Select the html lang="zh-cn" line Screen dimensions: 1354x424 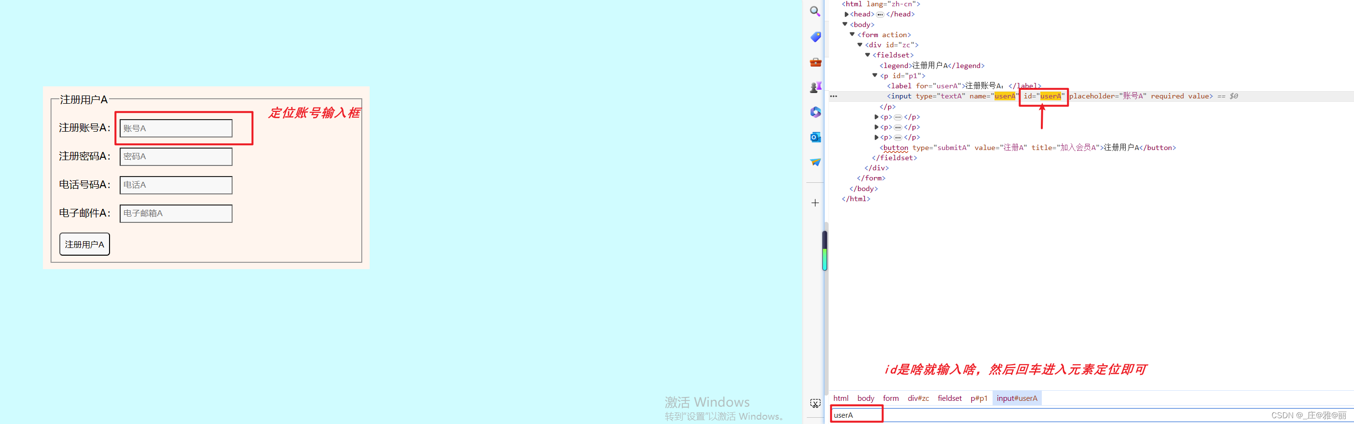coord(881,4)
